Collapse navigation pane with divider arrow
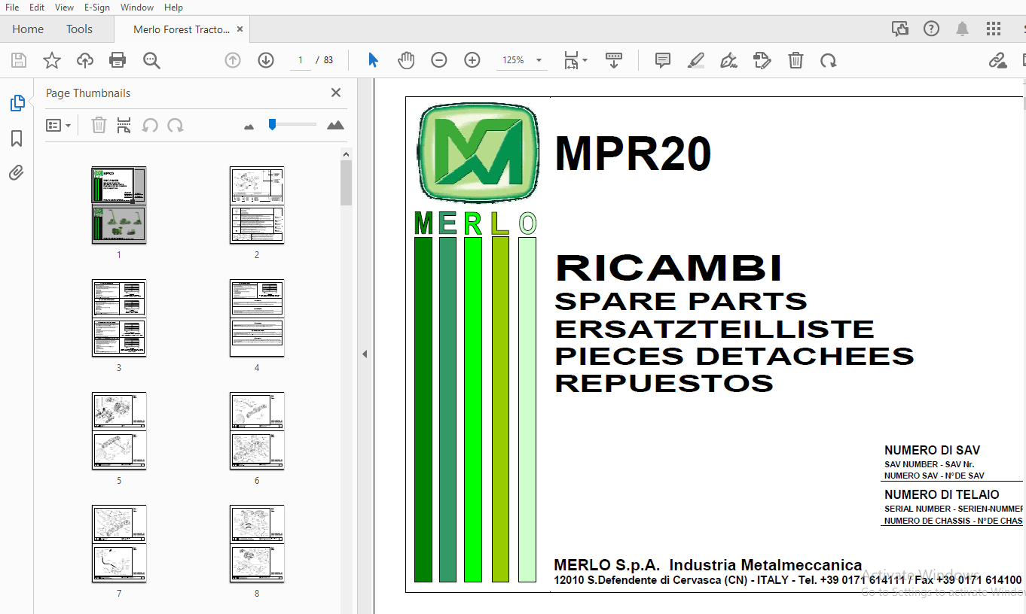 (365, 354)
